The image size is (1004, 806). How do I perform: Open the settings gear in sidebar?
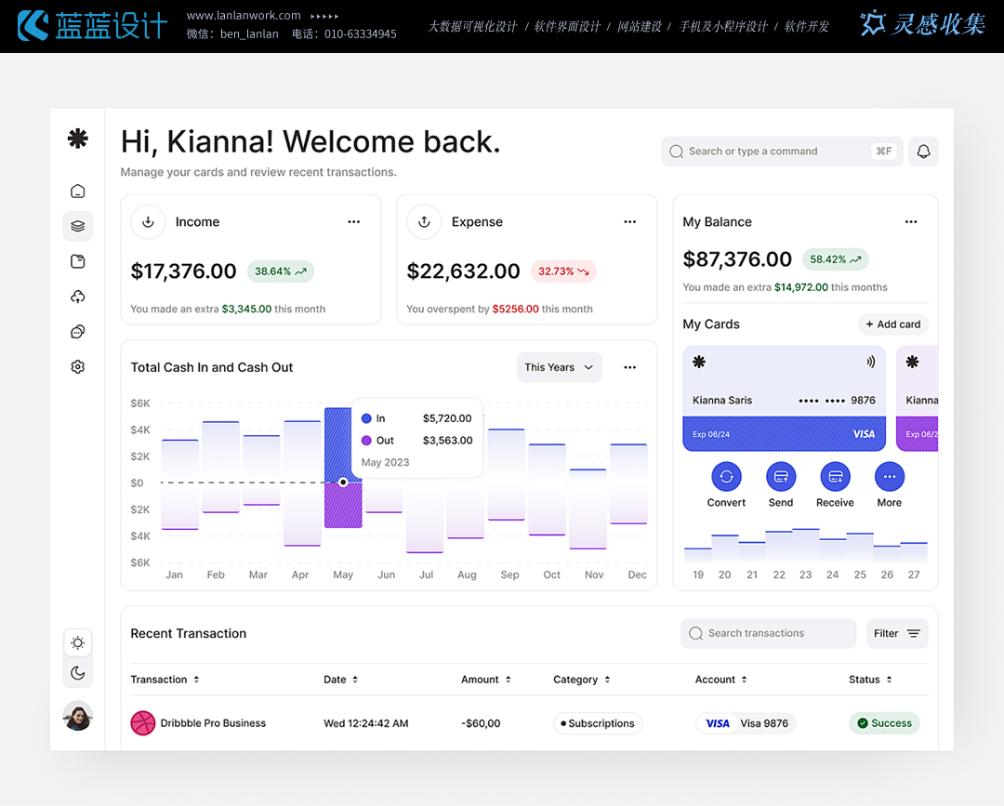(78, 367)
